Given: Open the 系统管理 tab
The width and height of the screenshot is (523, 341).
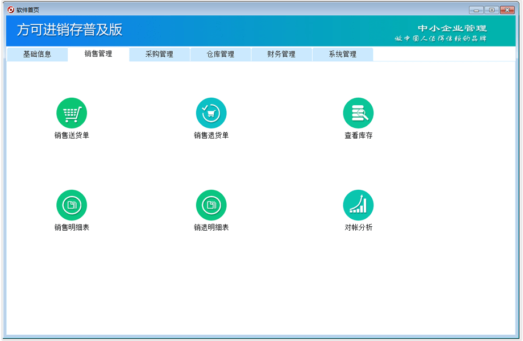Looking at the screenshot, I should [343, 55].
